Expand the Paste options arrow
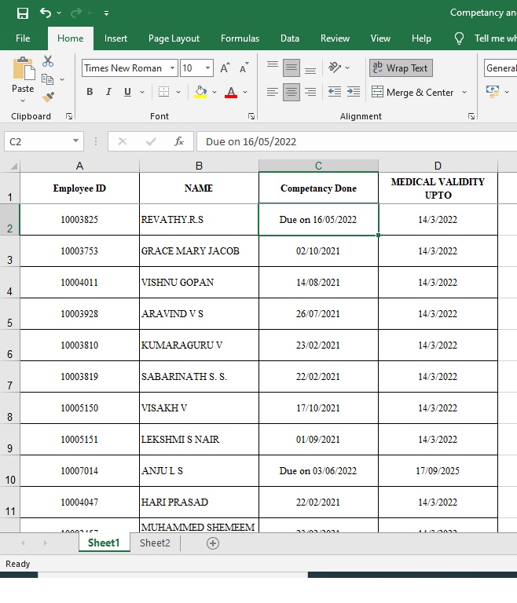517x603 pixels. (23, 100)
